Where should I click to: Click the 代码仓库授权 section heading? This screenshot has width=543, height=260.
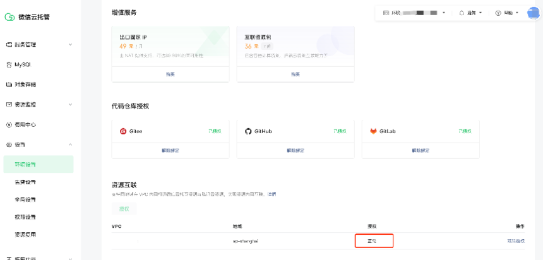click(x=130, y=106)
